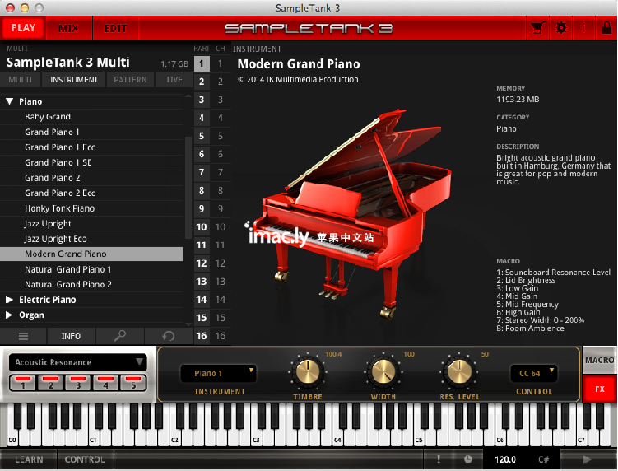
Task: Click the C# key signature field
Action: coord(543,459)
